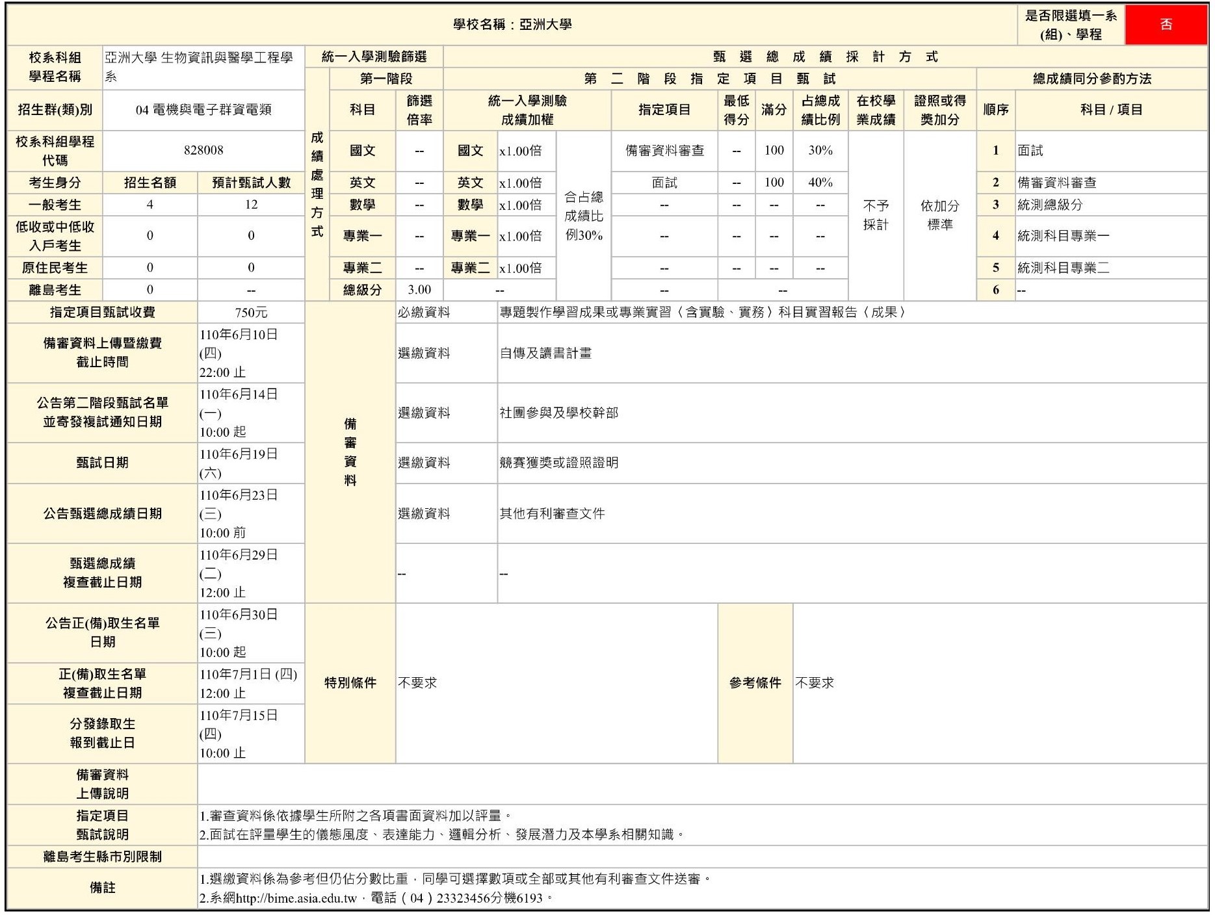The height and width of the screenshot is (917, 1215).
Task: Click the group category 04 電機與電子群資電類
Action: point(203,110)
